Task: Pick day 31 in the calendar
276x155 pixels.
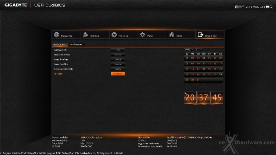Action: [x=198, y=80]
